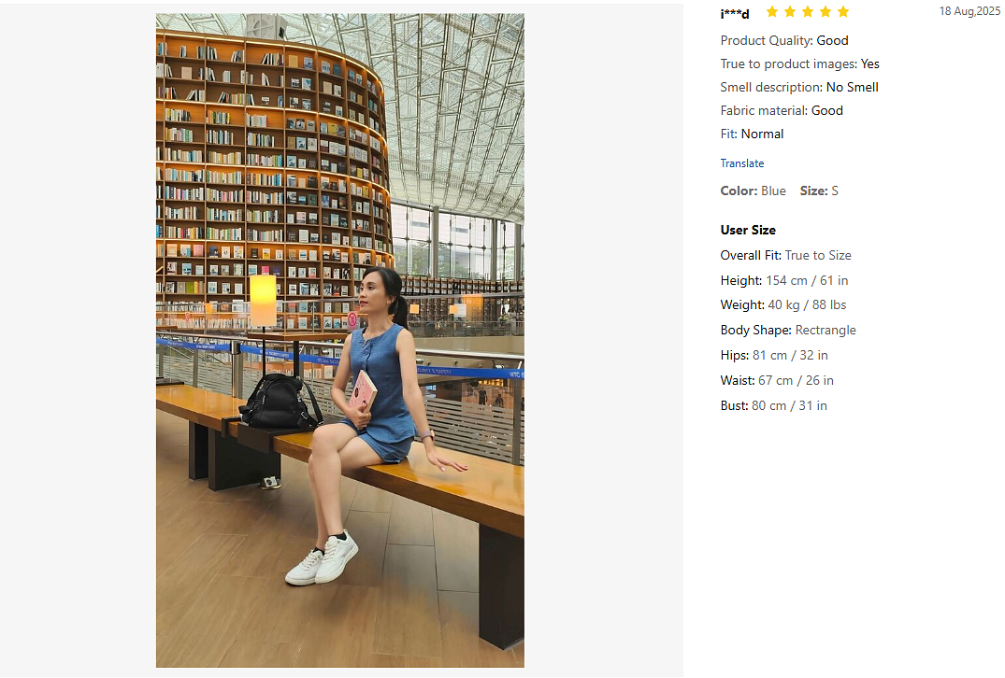The width and height of the screenshot is (1005, 678).
Task: Click the fifth rating star
Action: pyautogui.click(x=843, y=11)
